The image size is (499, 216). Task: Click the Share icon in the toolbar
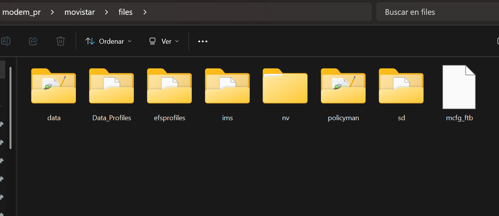[x=33, y=41]
